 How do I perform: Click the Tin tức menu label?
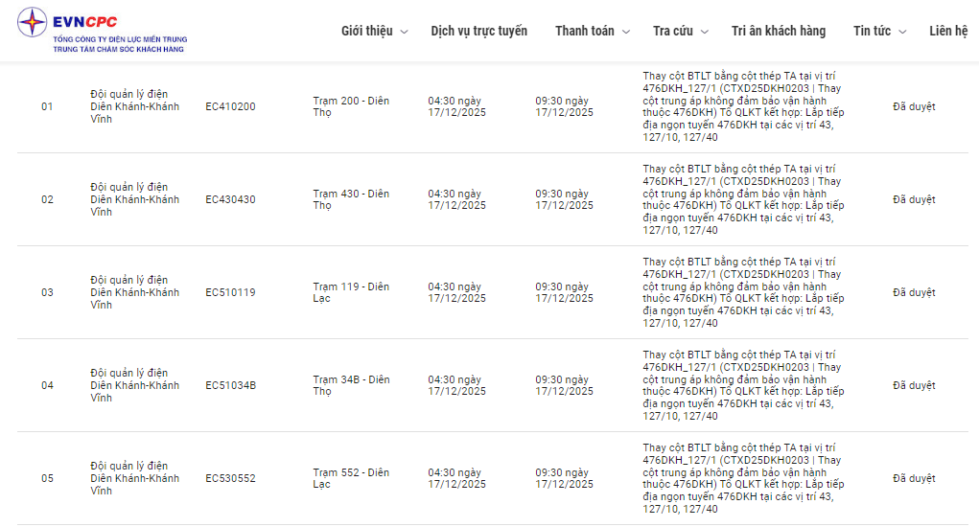[872, 31]
